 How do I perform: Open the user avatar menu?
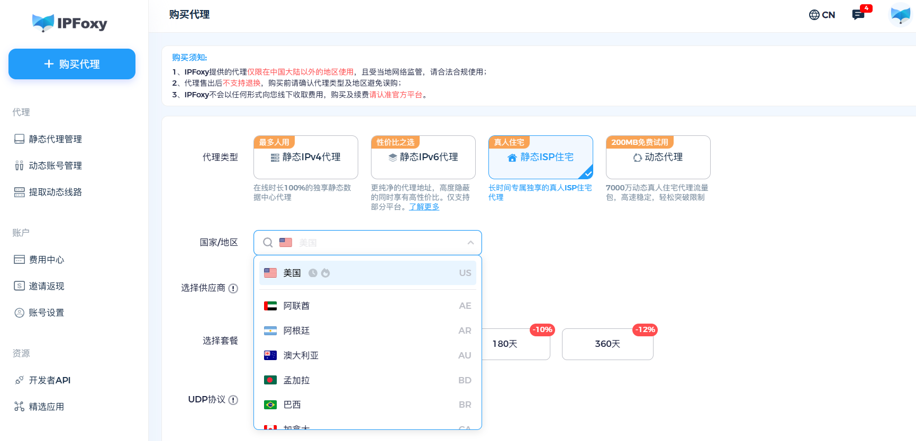pos(901,14)
